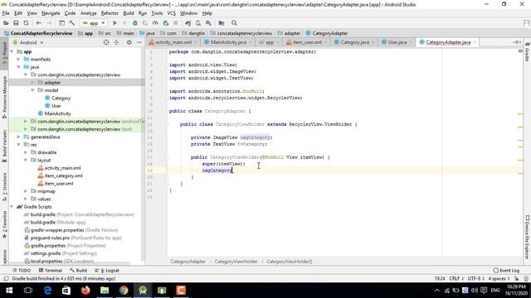Expand the values folder
531x298 pixels.
click(x=26, y=199)
